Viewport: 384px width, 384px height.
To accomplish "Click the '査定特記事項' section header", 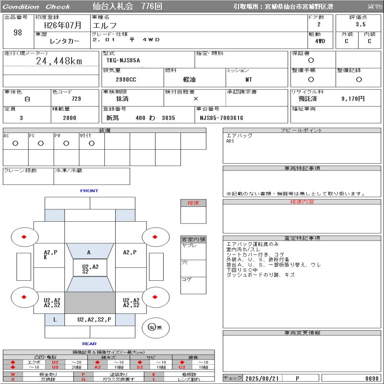I will (x=302, y=238).
